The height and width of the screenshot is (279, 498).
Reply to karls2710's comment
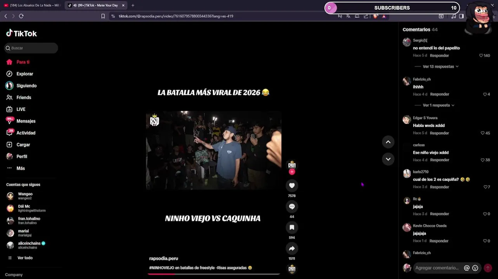coord(439,187)
